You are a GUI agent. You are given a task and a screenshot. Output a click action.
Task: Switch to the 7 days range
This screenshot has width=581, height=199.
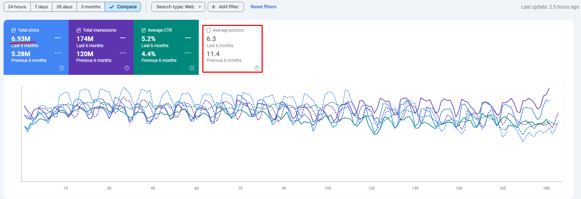pos(41,7)
